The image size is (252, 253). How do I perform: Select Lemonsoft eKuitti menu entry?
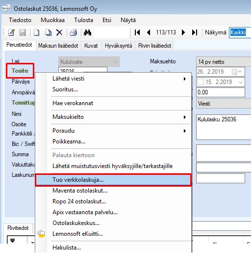click(x=77, y=234)
